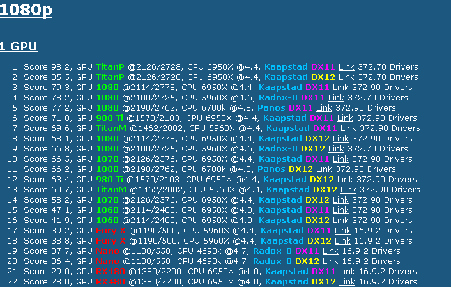Open the Link in row 13 (Score 60.7)
The height and width of the screenshot is (287, 451).
[x=348, y=190]
